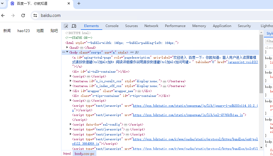Expand the second collapsed text/javascript script node
This screenshot has width=273, height=156.
[70, 134]
